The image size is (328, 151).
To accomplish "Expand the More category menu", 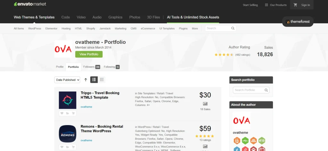I will [195, 28].
